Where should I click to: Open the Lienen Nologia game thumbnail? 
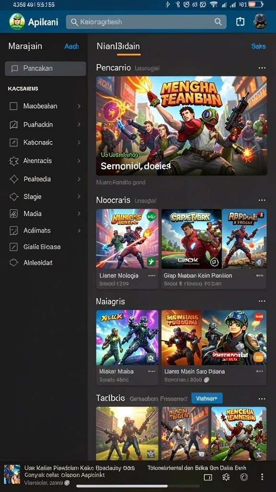[127, 239]
